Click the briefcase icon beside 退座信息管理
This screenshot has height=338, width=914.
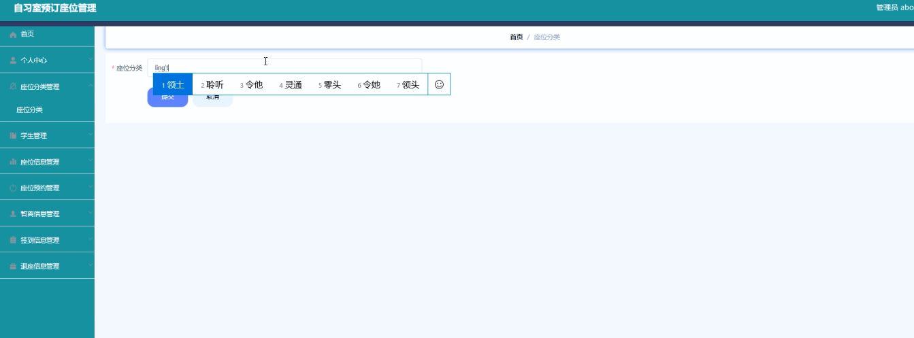(x=13, y=266)
